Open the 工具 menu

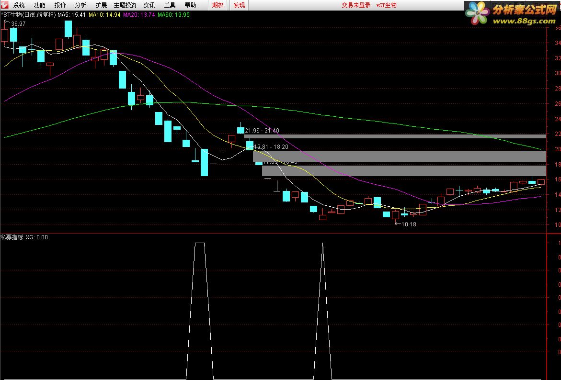point(170,5)
